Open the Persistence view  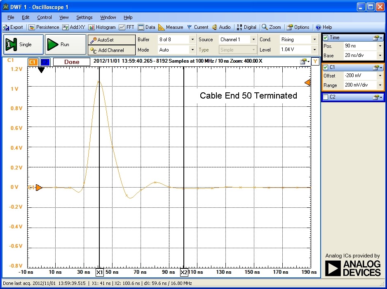click(44, 27)
